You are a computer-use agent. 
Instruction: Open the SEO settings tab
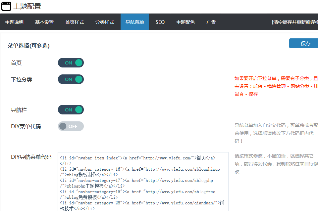coord(160,22)
